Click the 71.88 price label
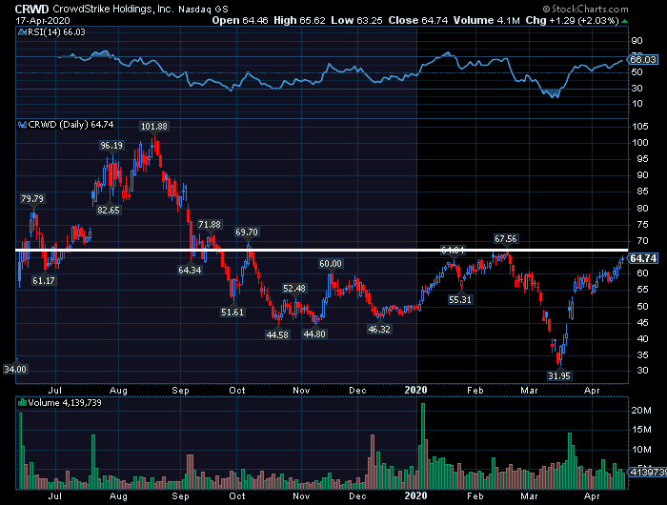Image resolution: width=667 pixels, height=505 pixels. click(210, 225)
